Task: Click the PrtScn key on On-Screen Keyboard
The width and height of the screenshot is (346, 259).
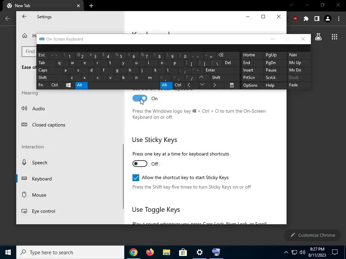Action: (252, 78)
